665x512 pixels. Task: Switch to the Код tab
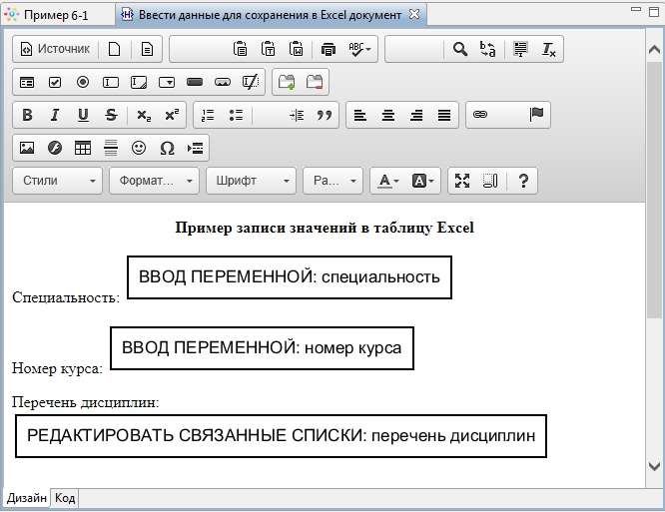point(65,498)
